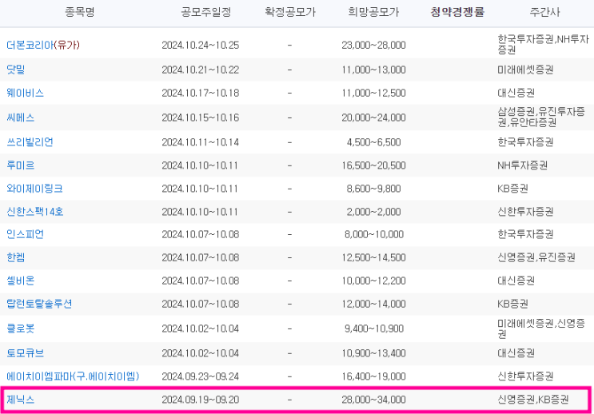Click the 공모주일정 column header
594x414 pixels.
click(205, 12)
